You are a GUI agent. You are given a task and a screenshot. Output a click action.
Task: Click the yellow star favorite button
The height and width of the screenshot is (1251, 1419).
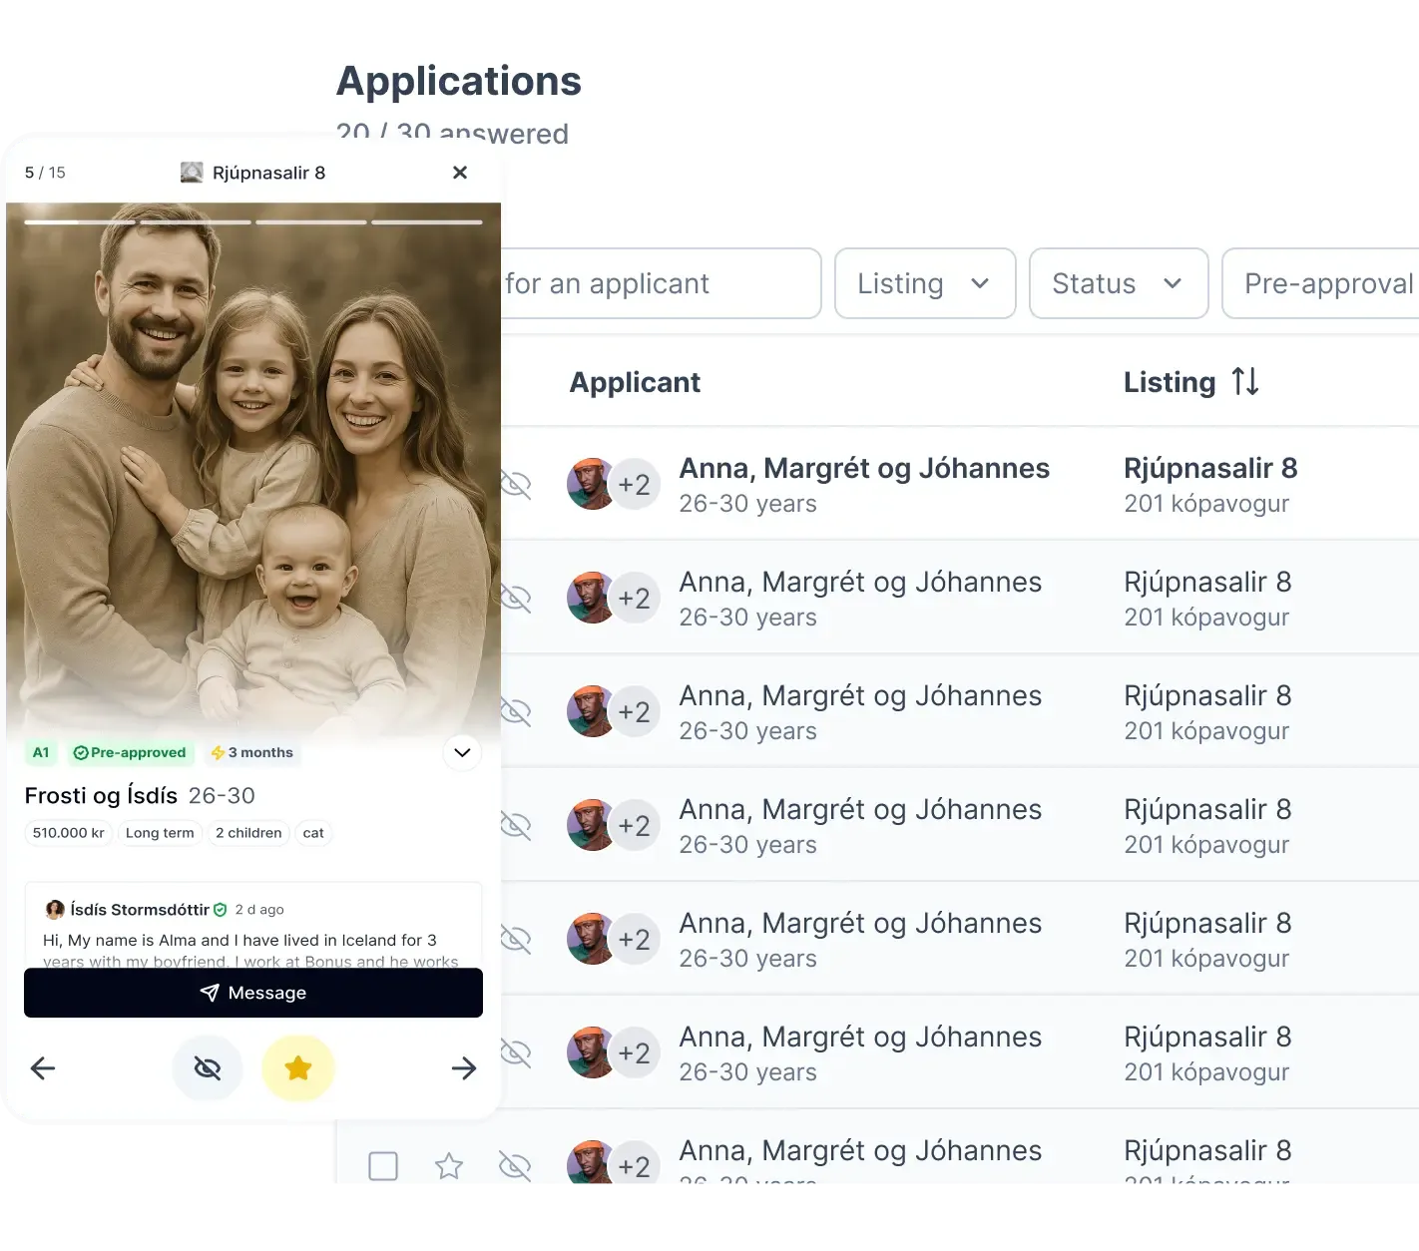[x=297, y=1068]
